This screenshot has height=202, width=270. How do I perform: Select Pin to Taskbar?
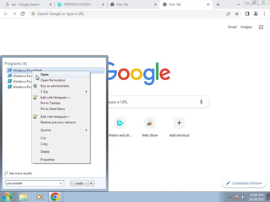61,103
